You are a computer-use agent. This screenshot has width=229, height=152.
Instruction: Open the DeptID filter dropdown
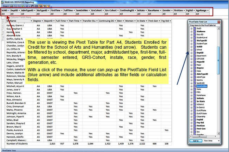point(19,11)
